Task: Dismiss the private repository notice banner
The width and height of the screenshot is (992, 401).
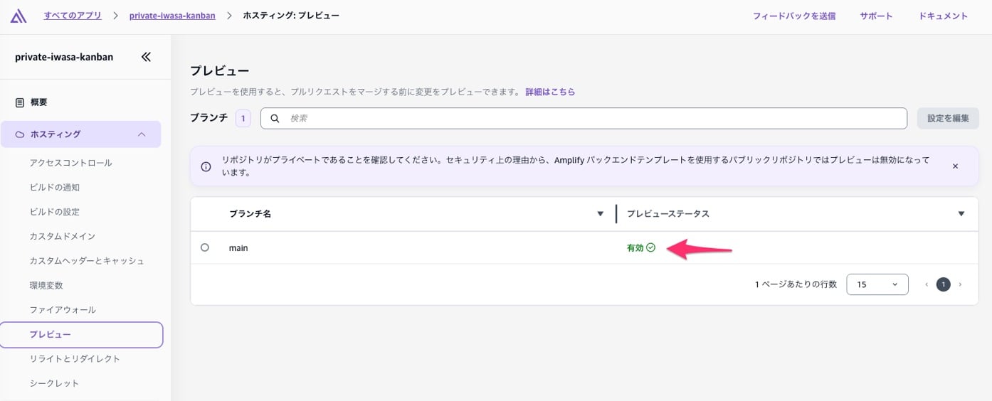Action: coord(955,166)
